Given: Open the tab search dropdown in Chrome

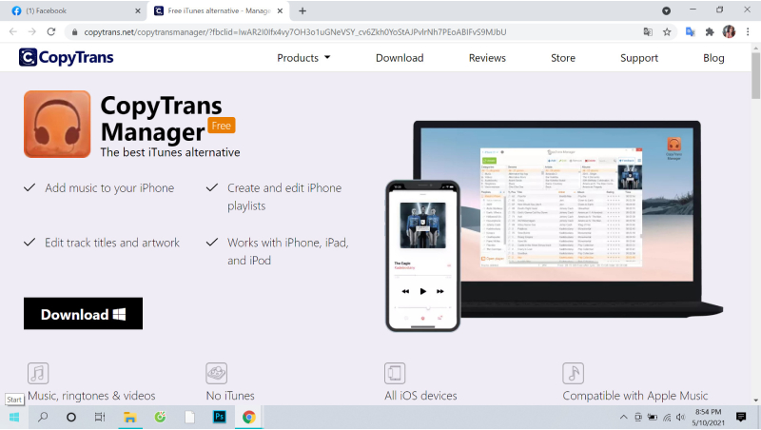Looking at the screenshot, I should coord(667,10).
